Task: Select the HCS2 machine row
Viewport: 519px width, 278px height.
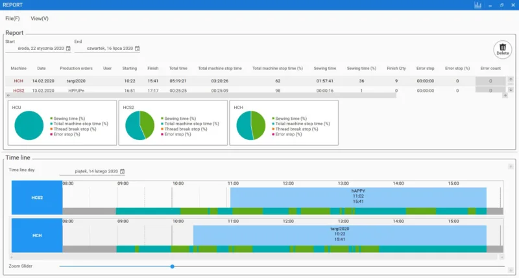Action: (255, 90)
